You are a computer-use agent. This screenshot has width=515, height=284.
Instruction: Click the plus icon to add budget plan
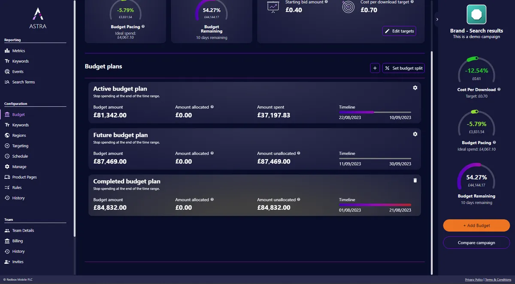[x=375, y=68]
